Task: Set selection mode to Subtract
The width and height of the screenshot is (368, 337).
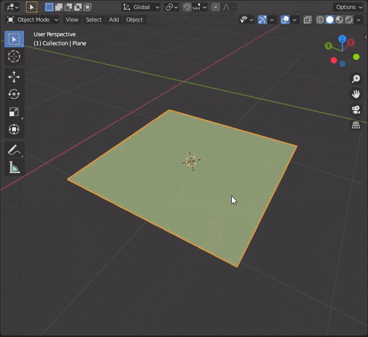Action: click(68, 7)
